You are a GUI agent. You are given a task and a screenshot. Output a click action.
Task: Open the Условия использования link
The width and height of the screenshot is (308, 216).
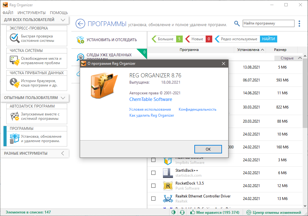click(150, 109)
